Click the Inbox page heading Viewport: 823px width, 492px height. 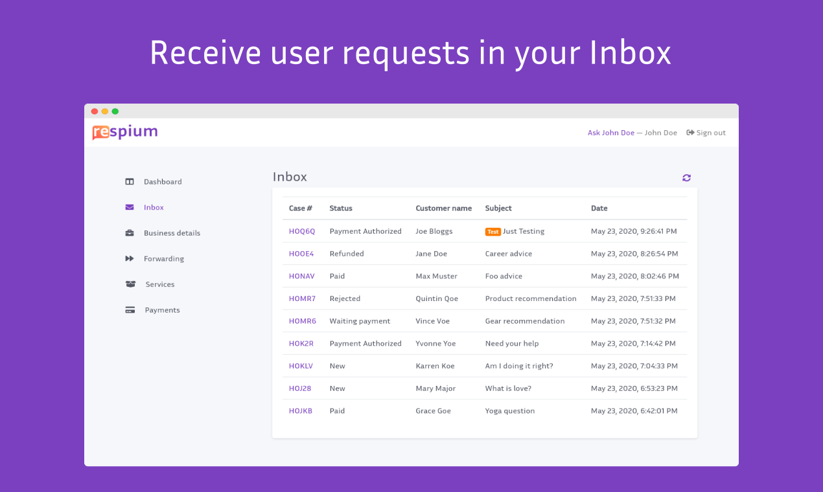(290, 177)
